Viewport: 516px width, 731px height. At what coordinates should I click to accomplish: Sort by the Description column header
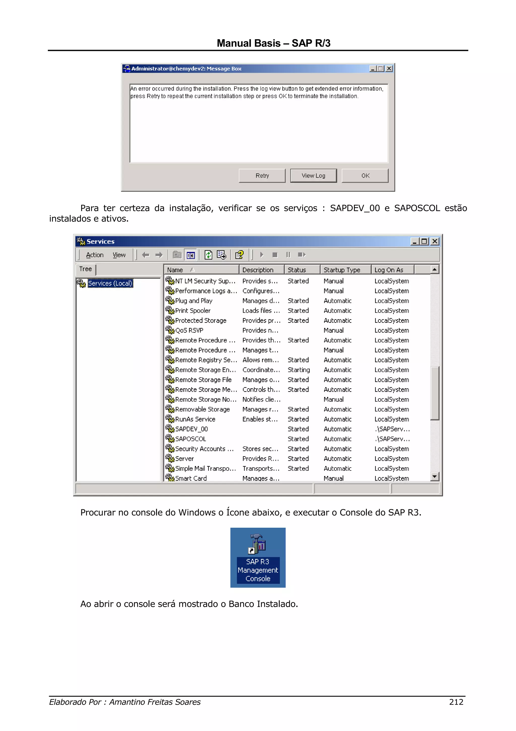(262, 270)
